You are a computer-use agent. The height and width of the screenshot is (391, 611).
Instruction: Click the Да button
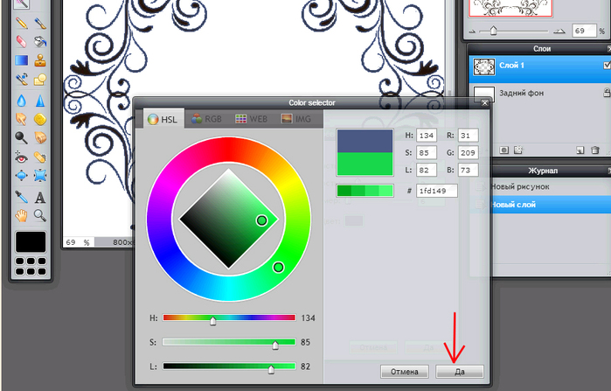(460, 372)
